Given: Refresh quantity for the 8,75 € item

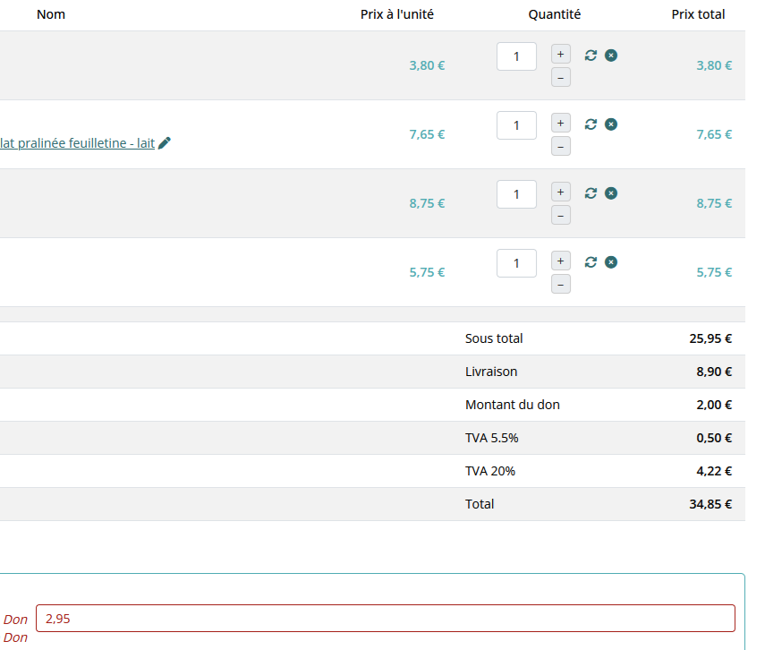Looking at the screenshot, I should pos(590,193).
